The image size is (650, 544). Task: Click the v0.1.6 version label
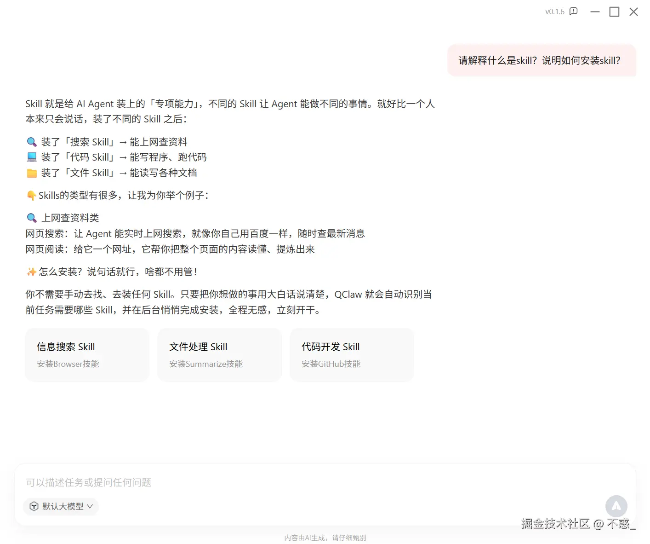coord(554,12)
